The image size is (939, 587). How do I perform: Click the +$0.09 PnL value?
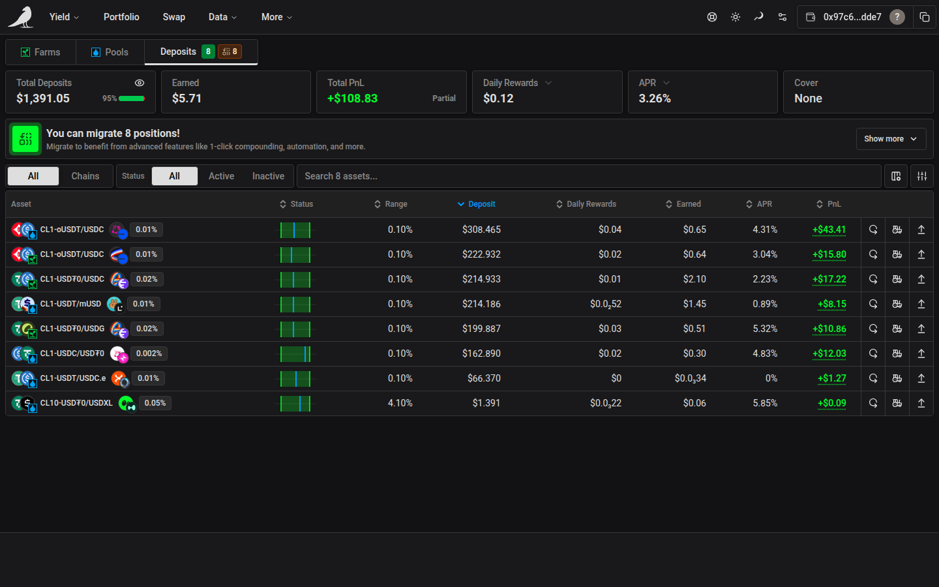(x=832, y=403)
